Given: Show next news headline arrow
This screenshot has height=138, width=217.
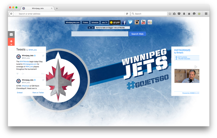Looking at the screenshot, I should point(93,28).
